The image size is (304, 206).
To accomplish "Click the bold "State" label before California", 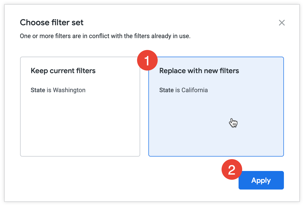I will (166, 90).
